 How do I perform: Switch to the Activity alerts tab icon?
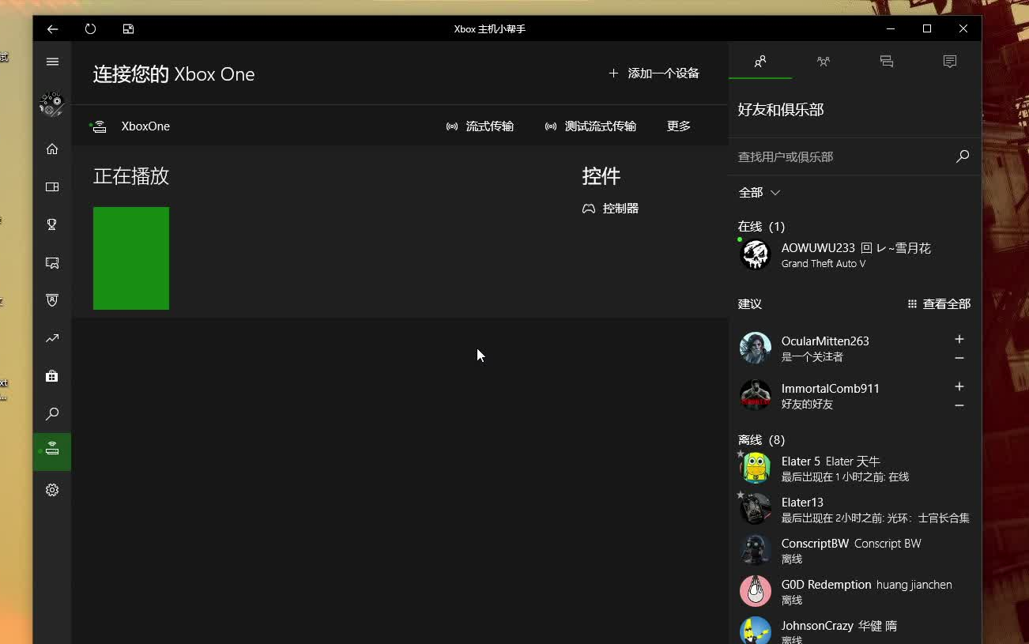tap(950, 62)
